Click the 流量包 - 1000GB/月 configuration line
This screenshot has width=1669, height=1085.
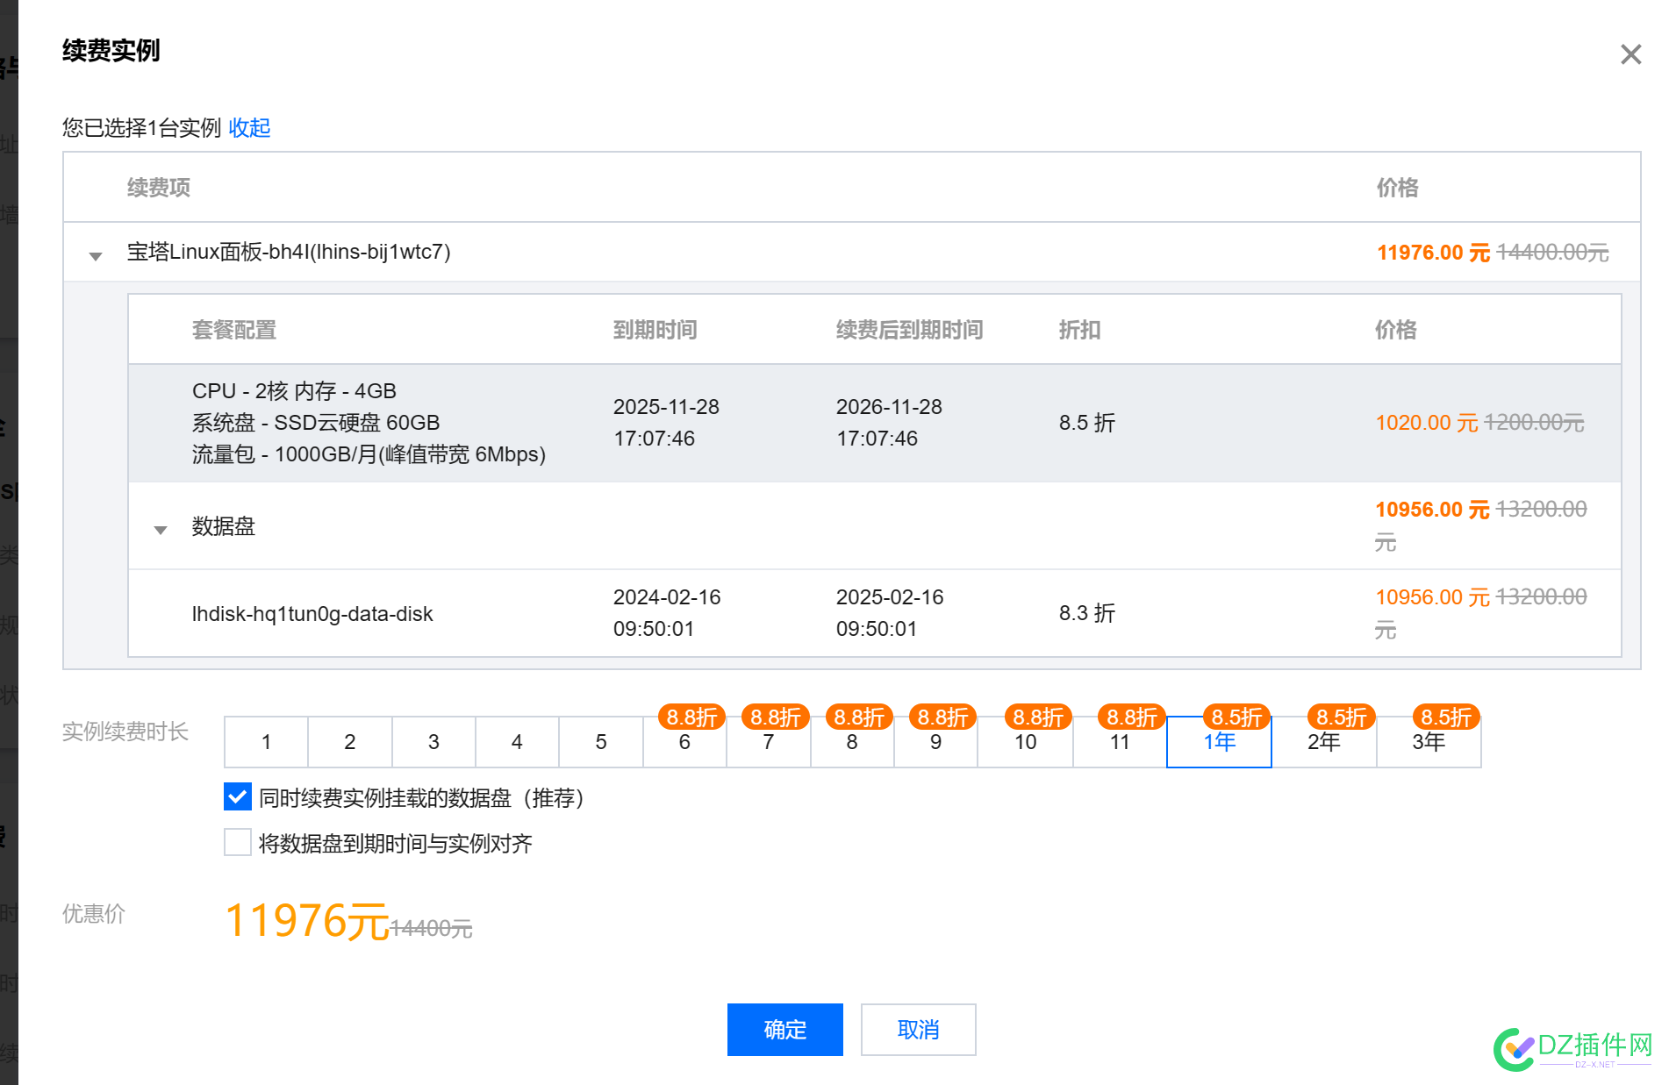pos(369,454)
